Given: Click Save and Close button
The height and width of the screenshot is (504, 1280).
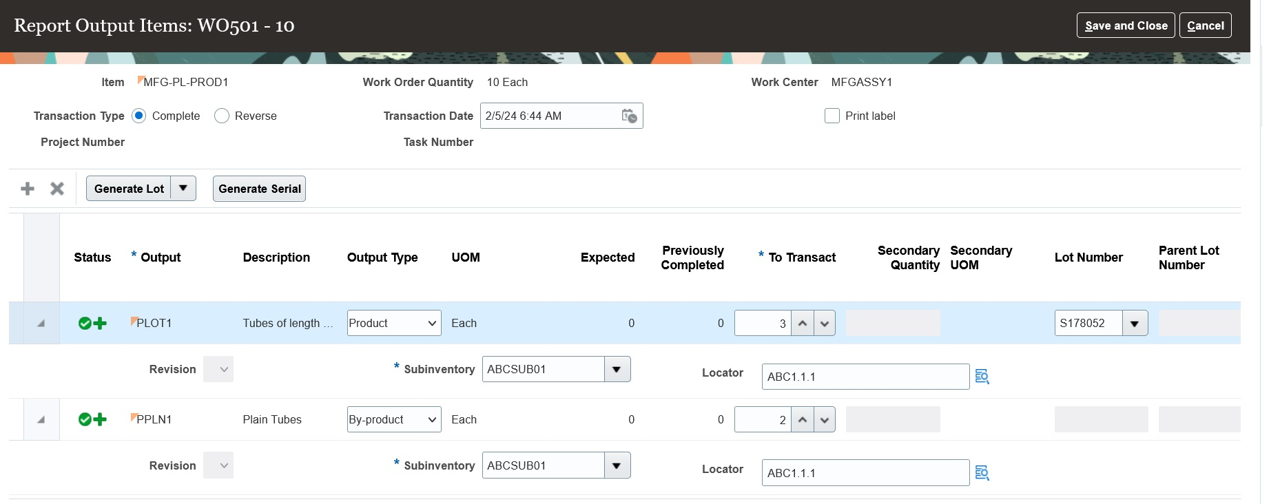Looking at the screenshot, I should tap(1126, 25).
